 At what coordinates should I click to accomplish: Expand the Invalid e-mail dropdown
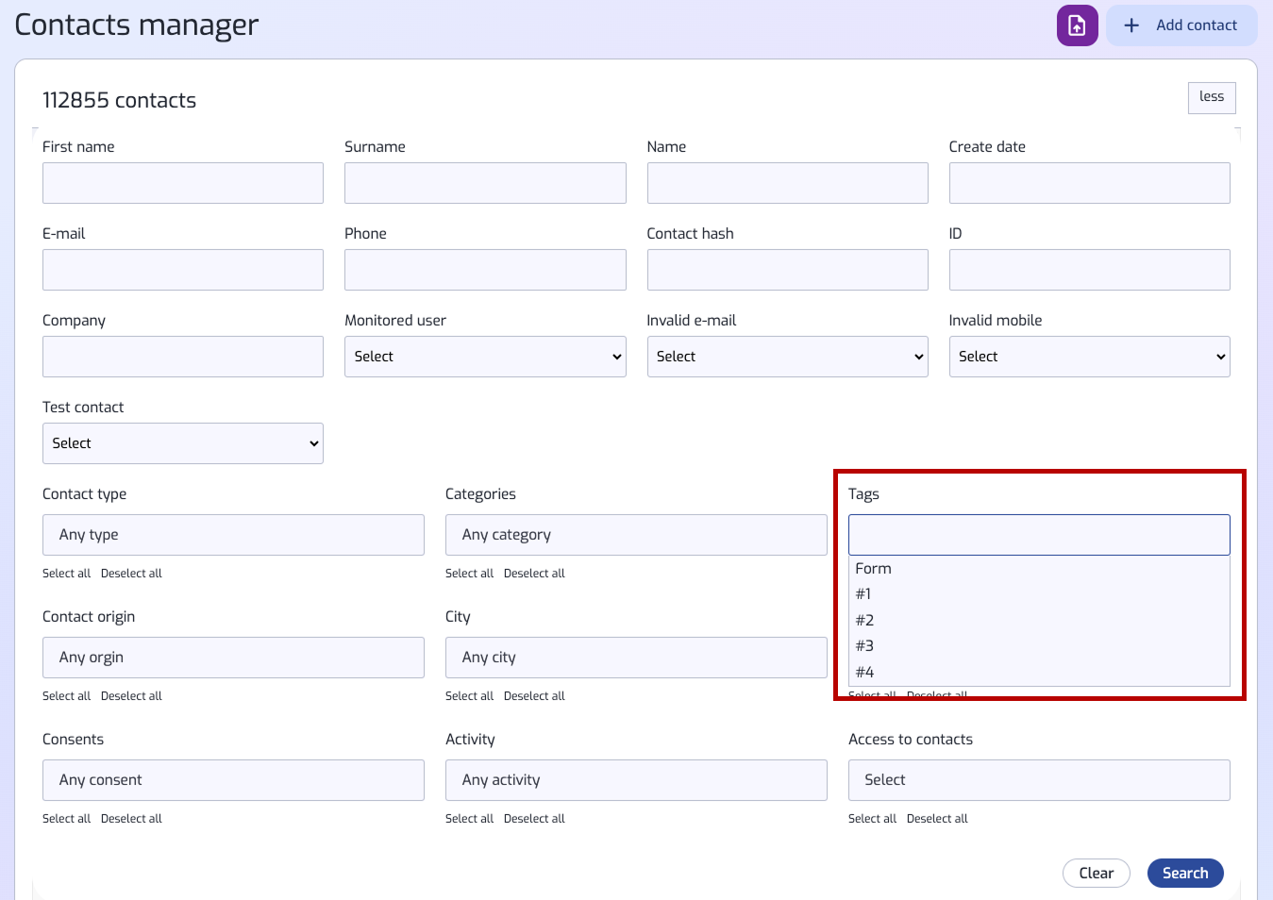pos(787,357)
